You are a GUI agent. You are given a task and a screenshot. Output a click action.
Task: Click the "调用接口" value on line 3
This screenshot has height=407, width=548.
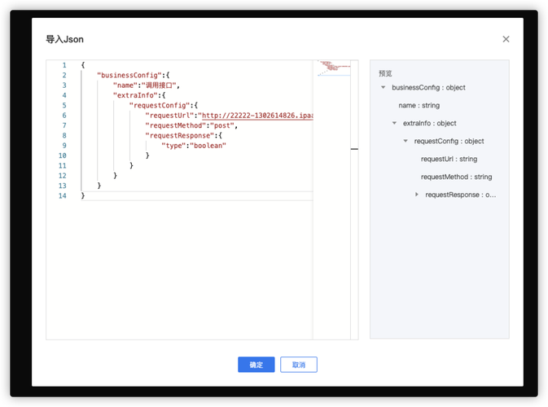pyautogui.click(x=160, y=85)
